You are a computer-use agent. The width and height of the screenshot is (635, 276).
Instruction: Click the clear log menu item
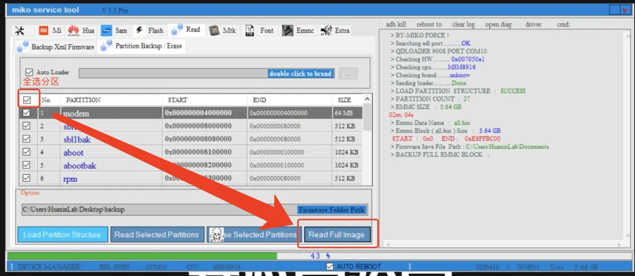point(463,25)
